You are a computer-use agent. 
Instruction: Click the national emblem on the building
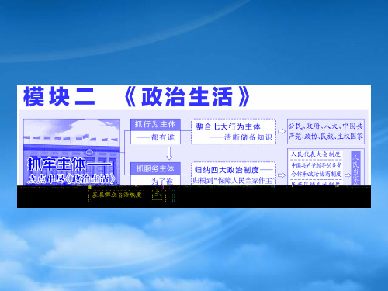(x=89, y=153)
